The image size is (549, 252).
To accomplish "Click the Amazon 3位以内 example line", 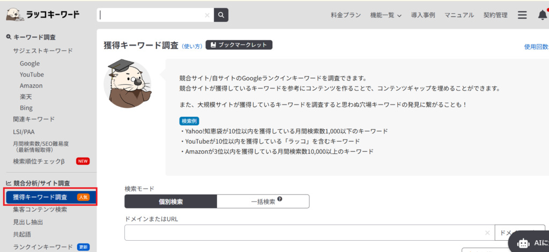I will [x=276, y=152].
